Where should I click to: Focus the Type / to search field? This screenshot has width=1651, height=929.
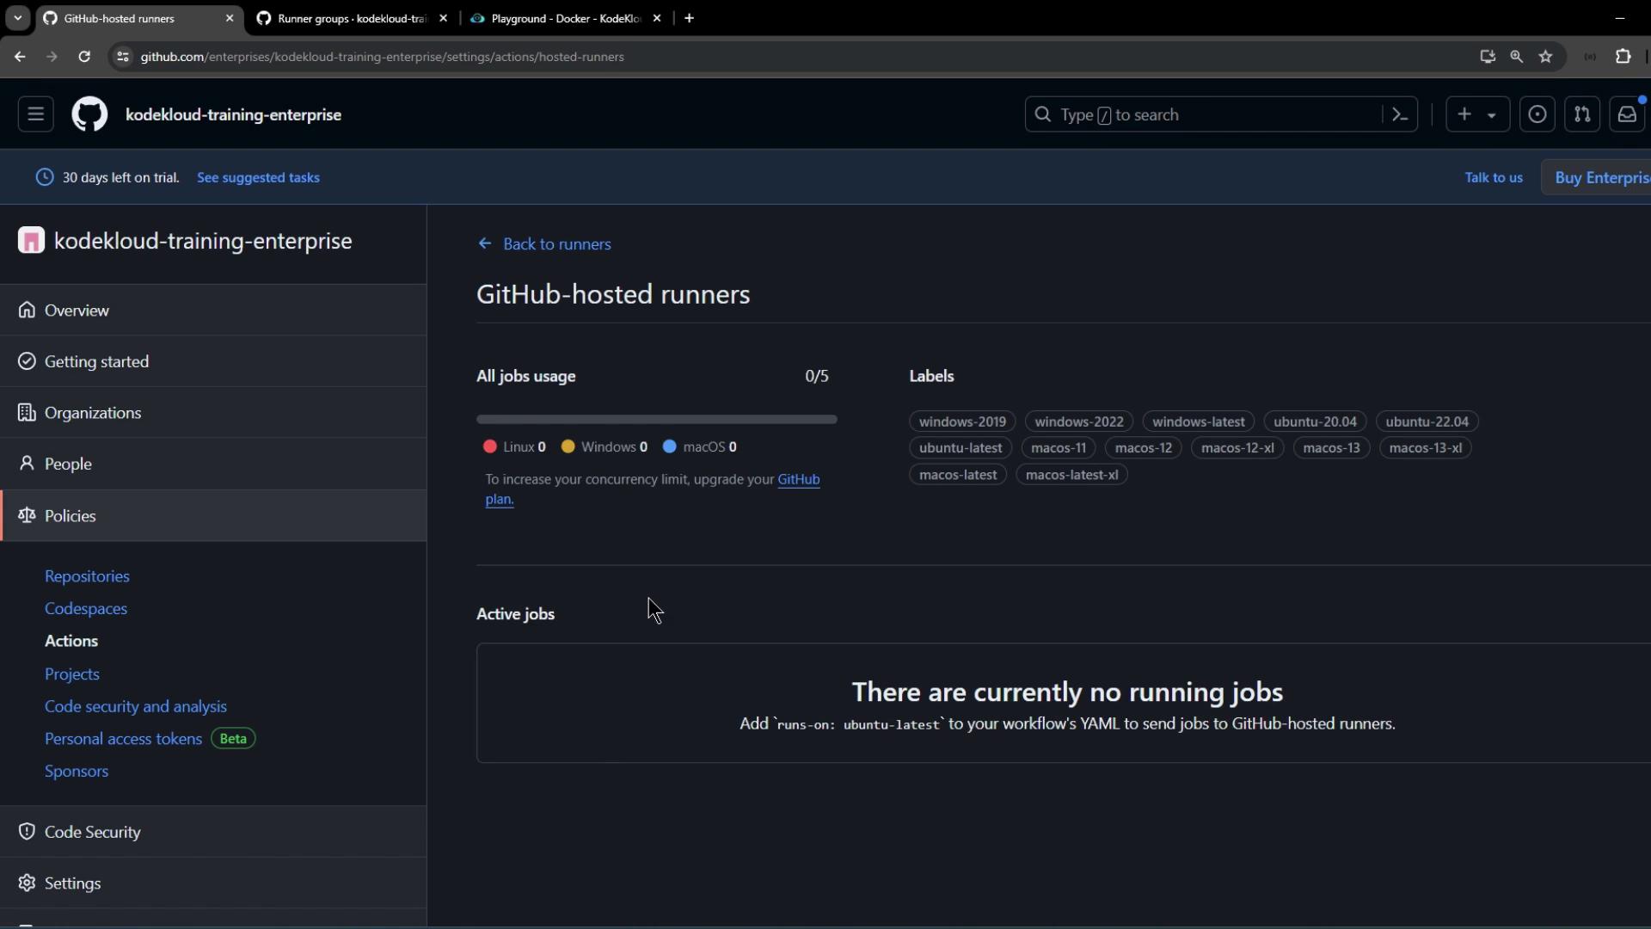click(x=1204, y=114)
